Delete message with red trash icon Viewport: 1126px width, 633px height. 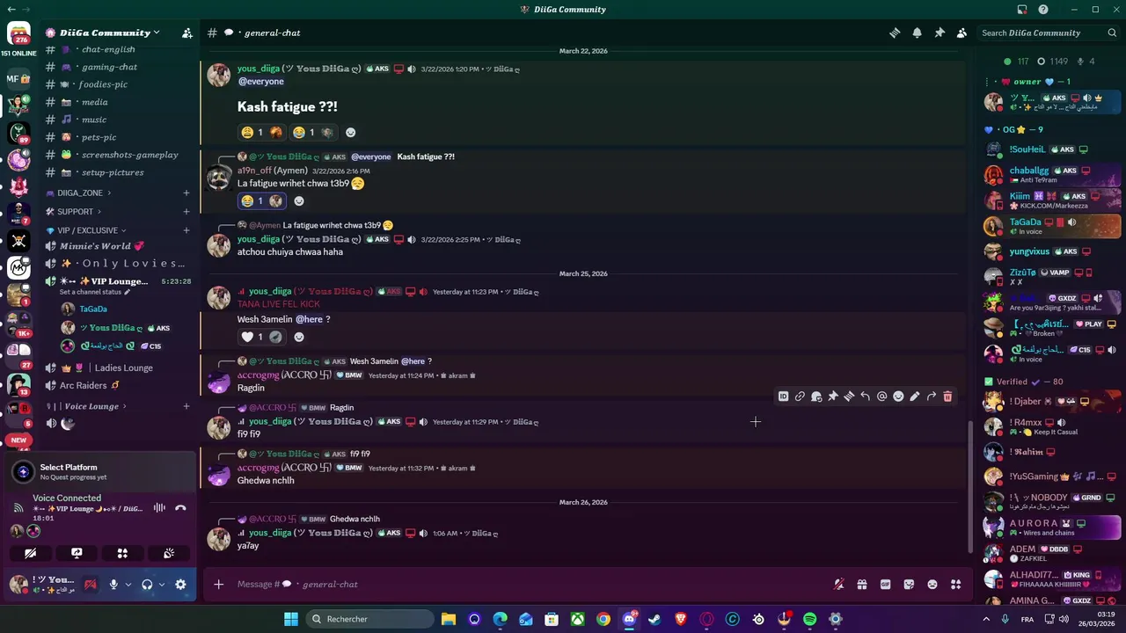point(947,397)
